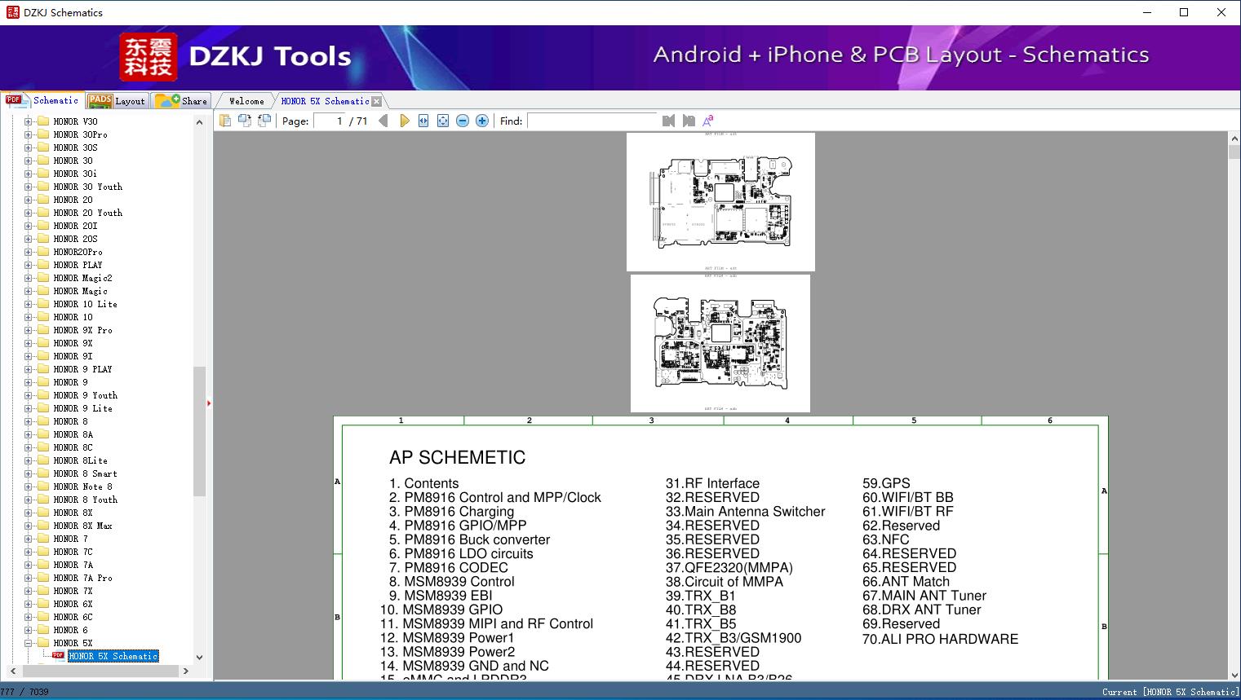Click the HONOR Magic2 folder icon
1241x700 pixels.
(43, 278)
